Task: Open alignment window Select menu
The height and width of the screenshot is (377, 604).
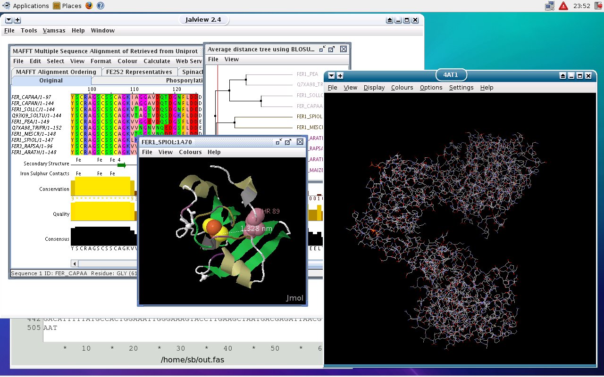Action: click(55, 61)
